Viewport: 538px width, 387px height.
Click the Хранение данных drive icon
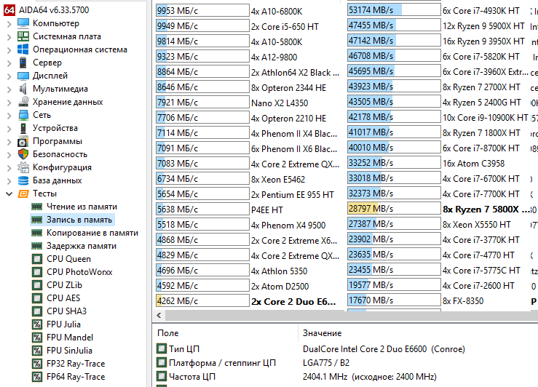click(23, 102)
